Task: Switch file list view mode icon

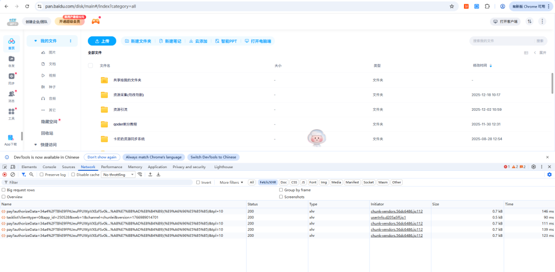Action: (x=526, y=52)
